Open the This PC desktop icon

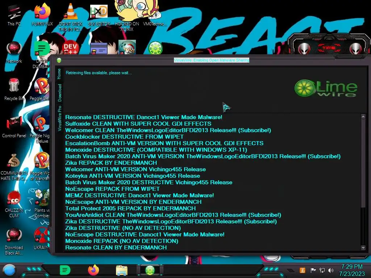click(14, 15)
